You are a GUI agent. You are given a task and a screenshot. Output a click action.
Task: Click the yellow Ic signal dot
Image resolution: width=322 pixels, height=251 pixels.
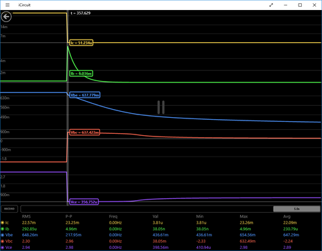3,223
